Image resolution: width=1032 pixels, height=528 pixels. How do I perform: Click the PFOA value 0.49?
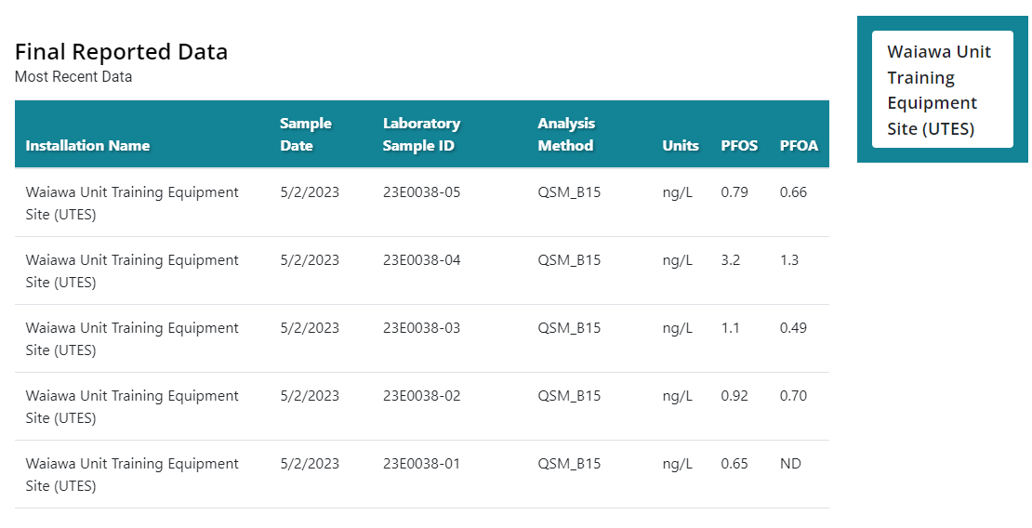[x=793, y=328]
